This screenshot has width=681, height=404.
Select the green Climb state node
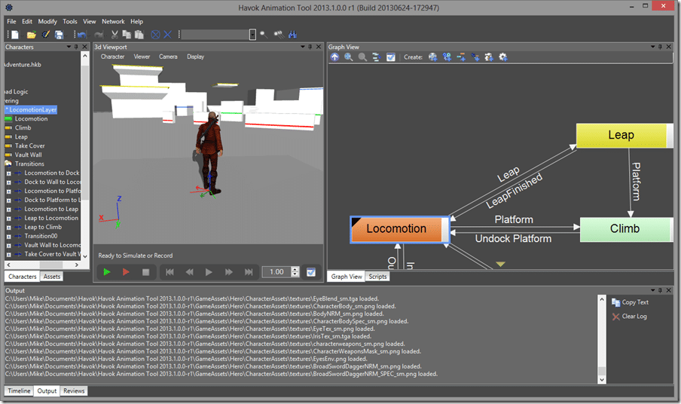click(x=626, y=229)
